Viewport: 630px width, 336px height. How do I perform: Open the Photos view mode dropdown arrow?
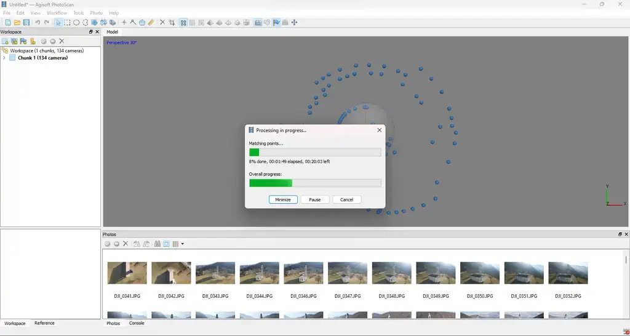pos(183,244)
